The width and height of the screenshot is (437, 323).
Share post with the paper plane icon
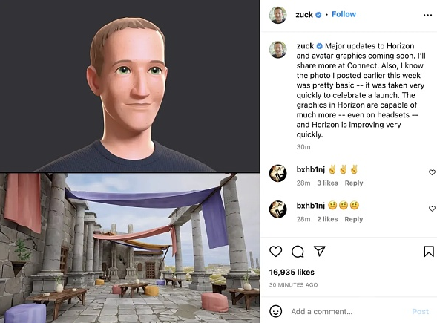click(x=319, y=251)
